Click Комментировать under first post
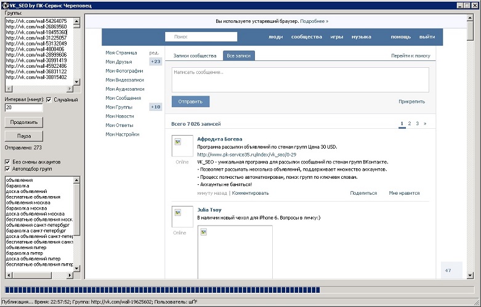 [250, 193]
